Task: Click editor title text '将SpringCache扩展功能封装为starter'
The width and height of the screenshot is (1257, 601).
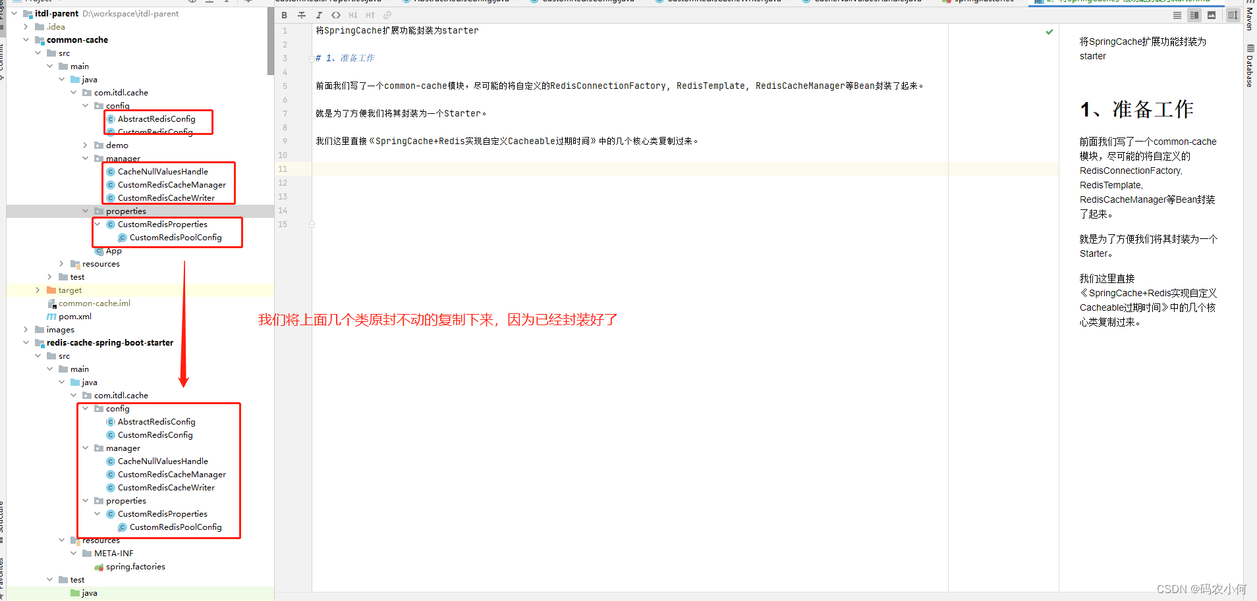Action: [397, 30]
